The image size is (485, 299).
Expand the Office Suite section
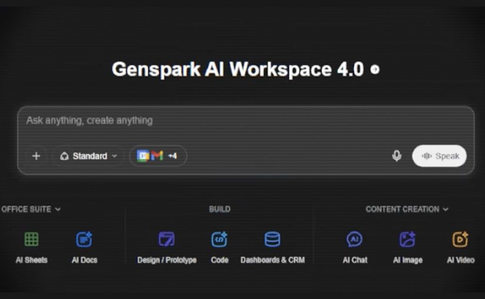(x=31, y=209)
